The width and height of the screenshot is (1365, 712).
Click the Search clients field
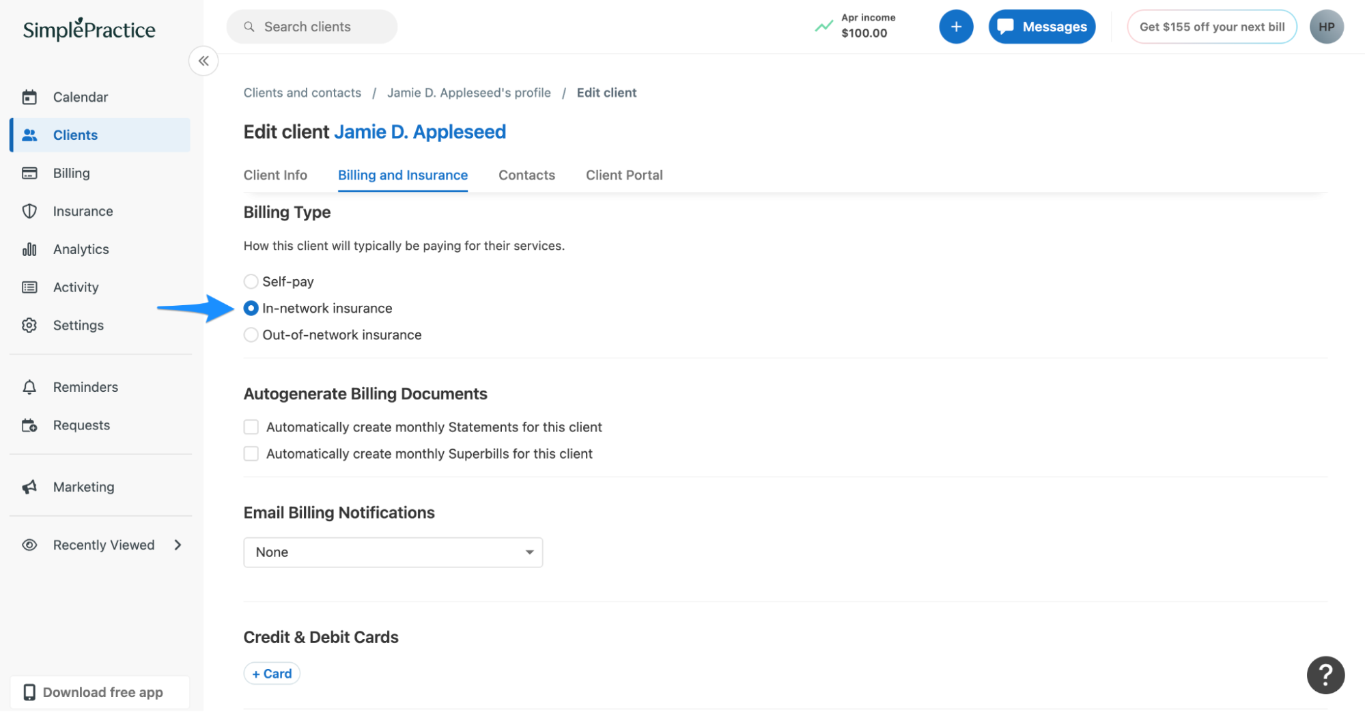(312, 27)
